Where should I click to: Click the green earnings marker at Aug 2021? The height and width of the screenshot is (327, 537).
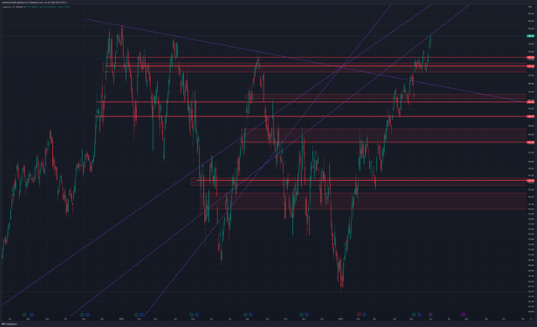click(24, 314)
